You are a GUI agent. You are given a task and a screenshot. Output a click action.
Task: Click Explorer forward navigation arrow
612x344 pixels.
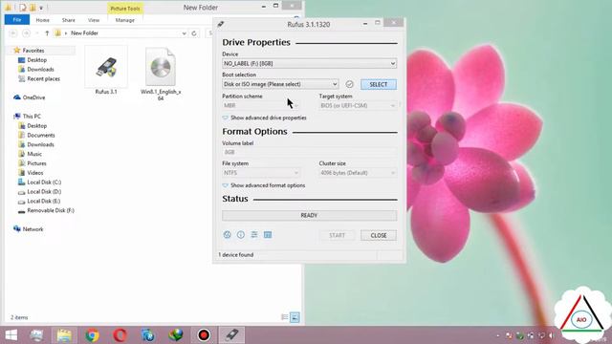(26, 33)
